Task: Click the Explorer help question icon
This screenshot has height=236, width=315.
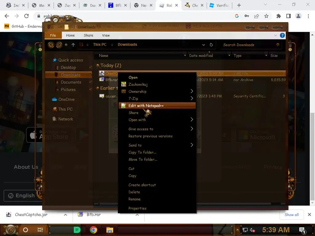Action: tap(282, 35)
